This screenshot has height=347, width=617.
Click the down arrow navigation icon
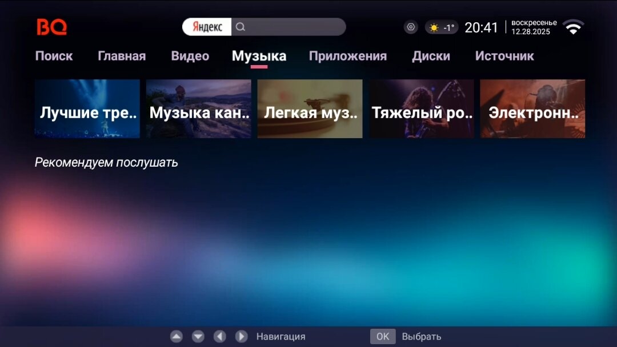click(198, 336)
